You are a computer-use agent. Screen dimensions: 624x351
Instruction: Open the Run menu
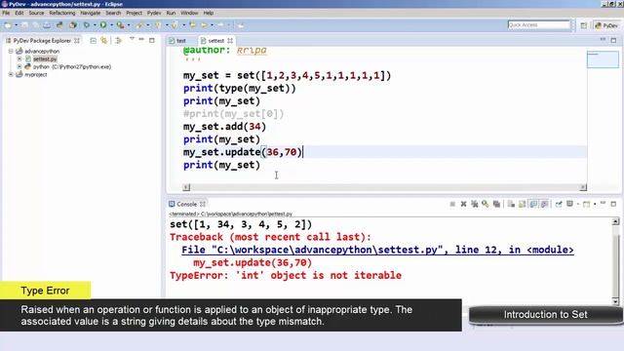(x=171, y=13)
